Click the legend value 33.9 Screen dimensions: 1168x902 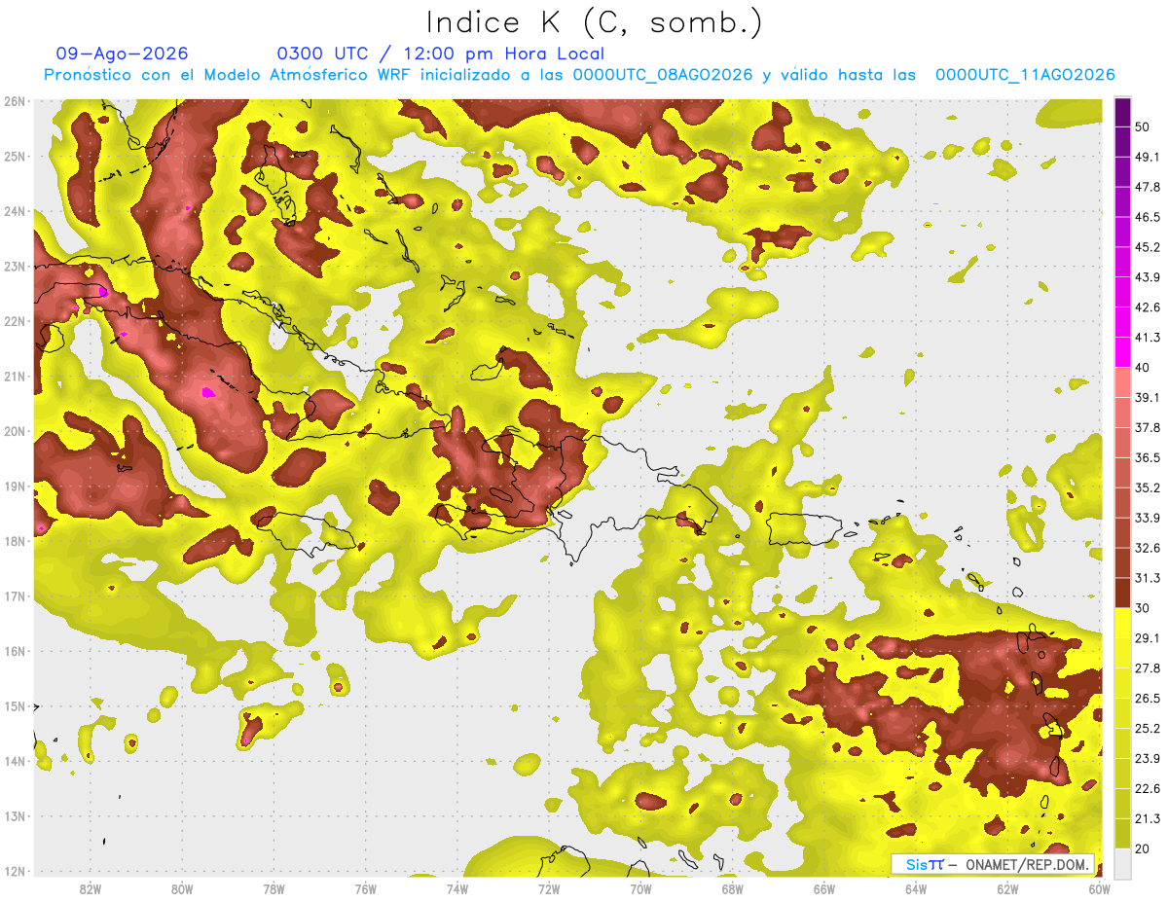[x=1148, y=518]
